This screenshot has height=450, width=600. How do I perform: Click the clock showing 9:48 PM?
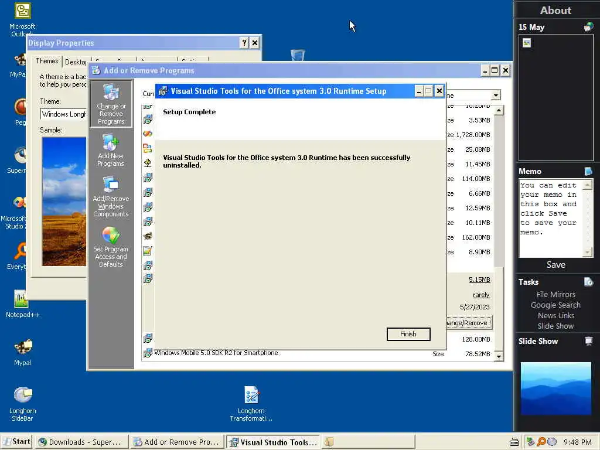(577, 442)
